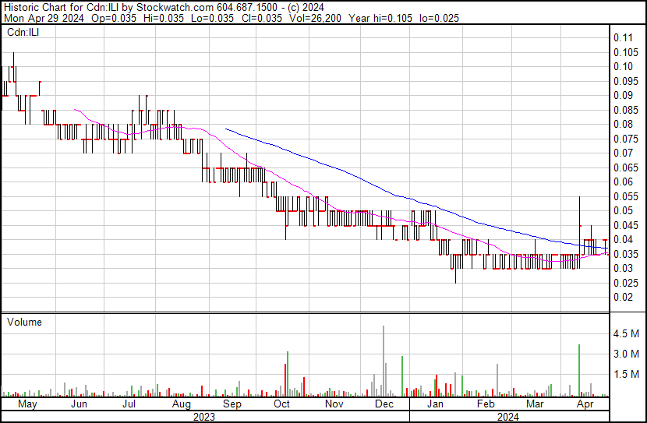Click the chart title header text
The image size is (647, 423).
[164, 7]
